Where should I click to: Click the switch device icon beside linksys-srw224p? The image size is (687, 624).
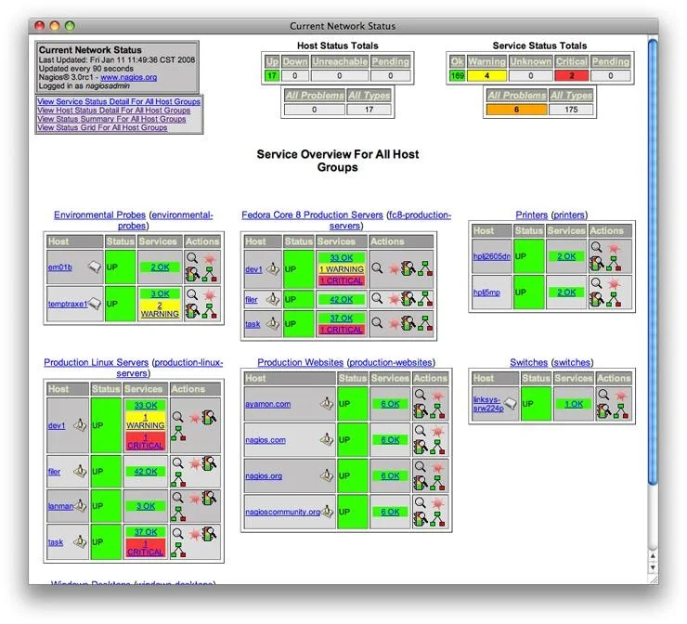(511, 403)
